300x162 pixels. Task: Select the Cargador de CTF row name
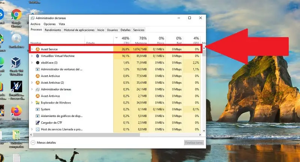[x=51, y=123]
